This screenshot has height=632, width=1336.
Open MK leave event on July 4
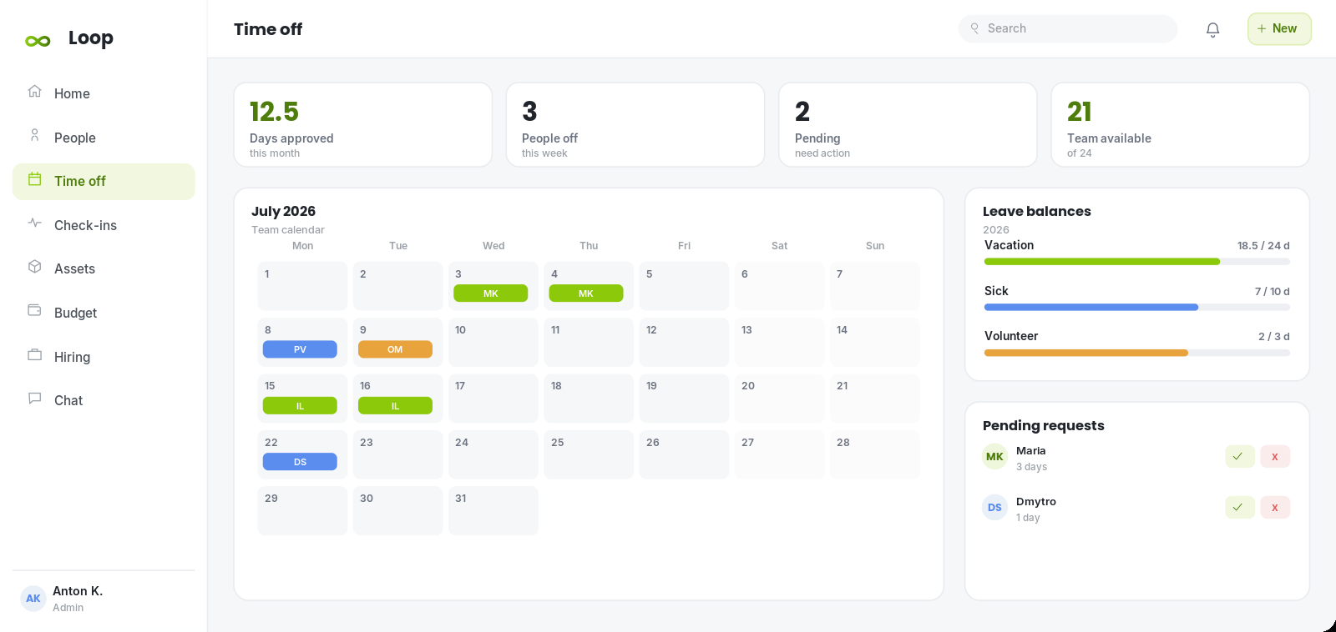[585, 293]
